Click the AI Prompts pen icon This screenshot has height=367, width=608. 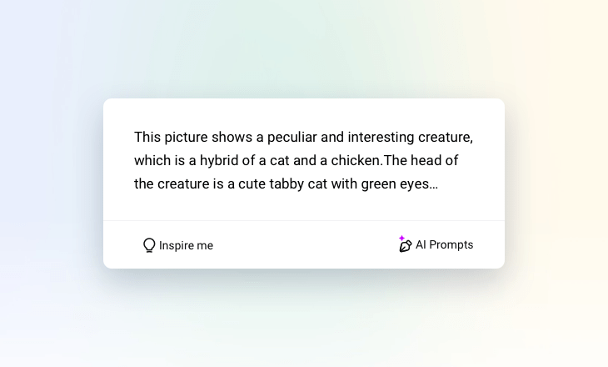(x=406, y=246)
